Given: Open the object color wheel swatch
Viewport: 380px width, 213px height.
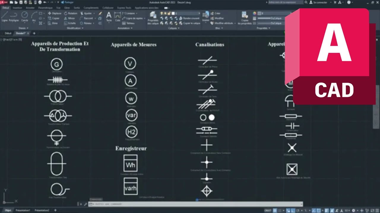Looking at the screenshot, I should pyautogui.click(x=254, y=13).
